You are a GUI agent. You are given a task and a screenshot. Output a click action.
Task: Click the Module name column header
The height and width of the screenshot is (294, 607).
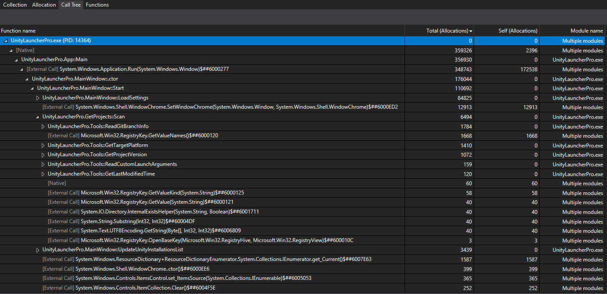tap(586, 31)
